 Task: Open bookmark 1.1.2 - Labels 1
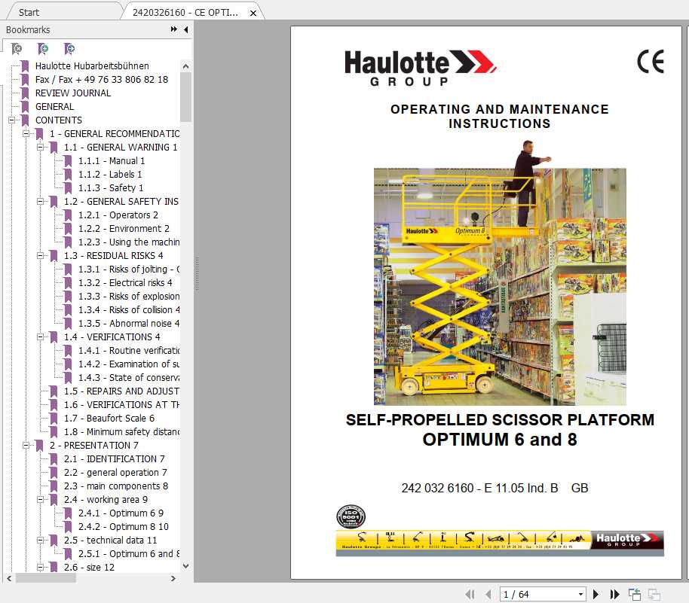[x=110, y=174]
